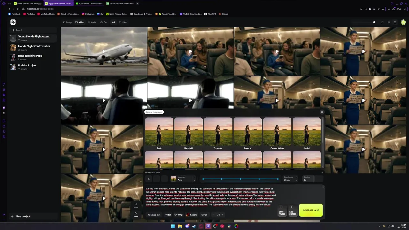Select the Zoom in camera movement
Screen dimensions: 409x230
pos(248,134)
